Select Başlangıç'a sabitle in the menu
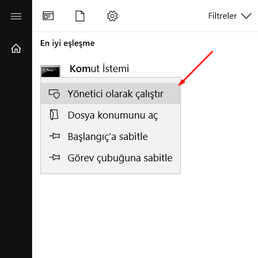This screenshot has height=258, width=258. pos(110,136)
